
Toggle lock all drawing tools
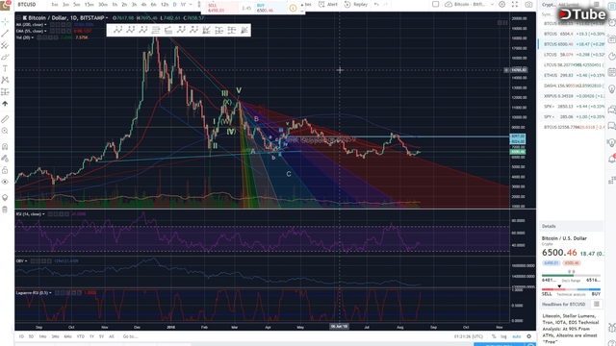click(5, 170)
